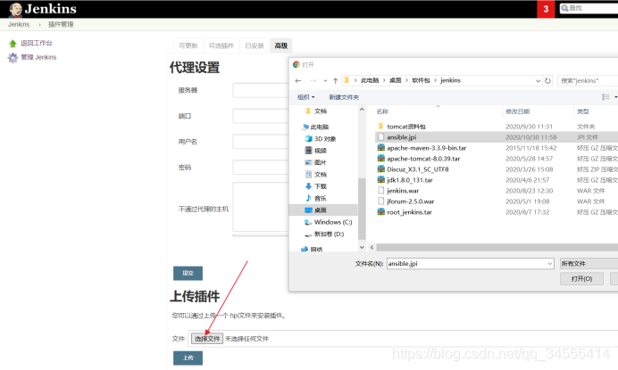The height and width of the screenshot is (370, 618).
Task: Click the 插件管理 breadcrumb link
Action: point(61,24)
